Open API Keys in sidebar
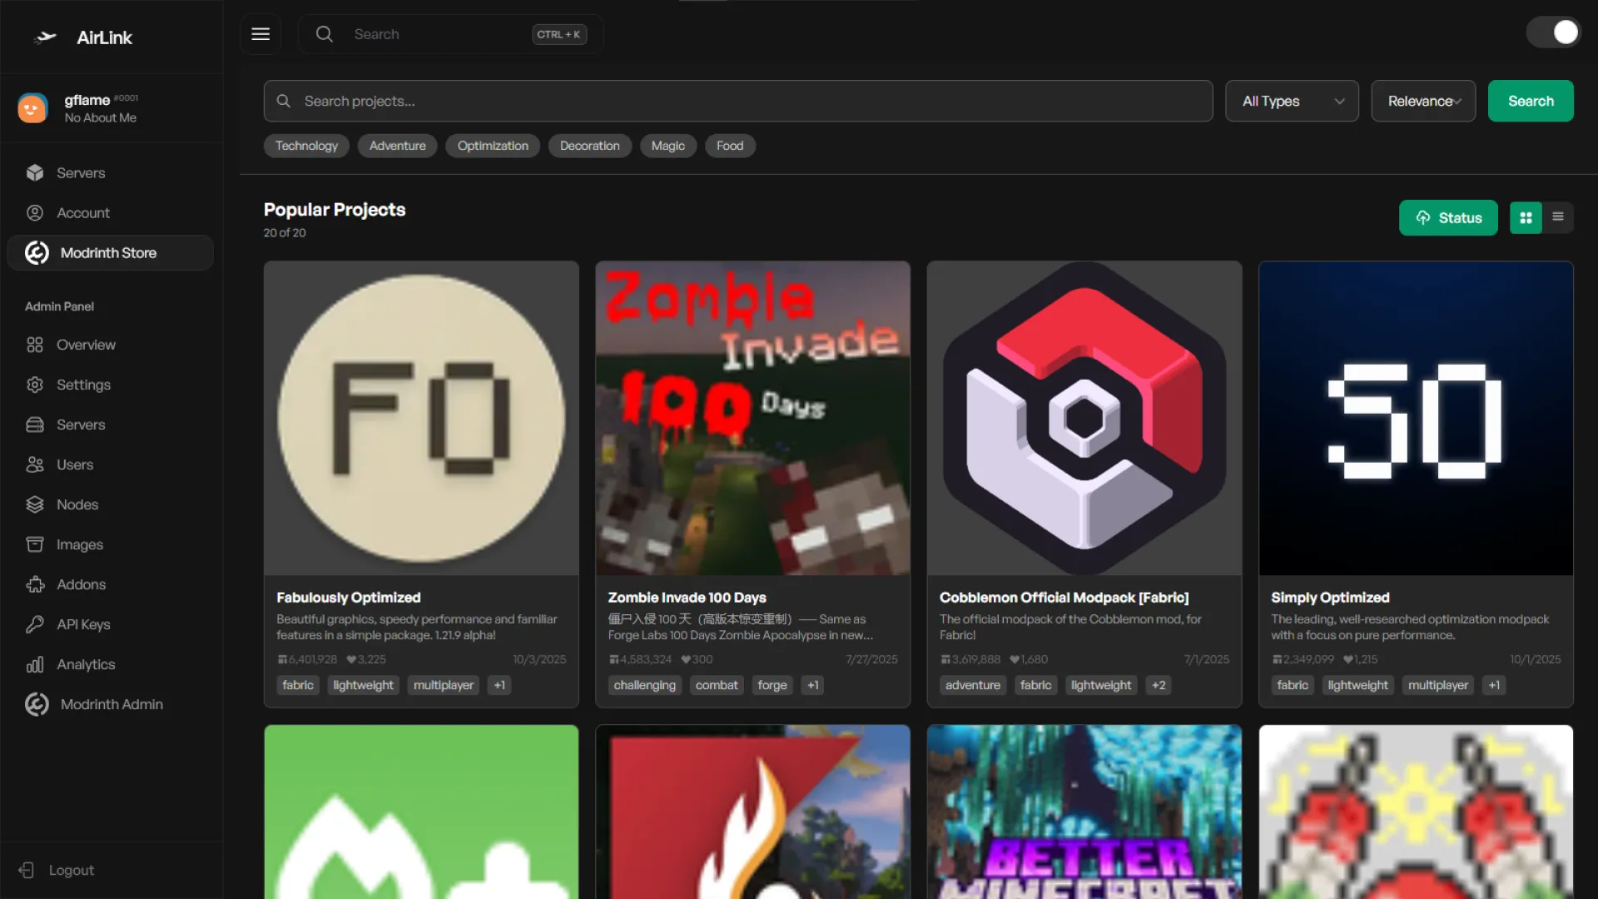The height and width of the screenshot is (899, 1598). pos(82,624)
